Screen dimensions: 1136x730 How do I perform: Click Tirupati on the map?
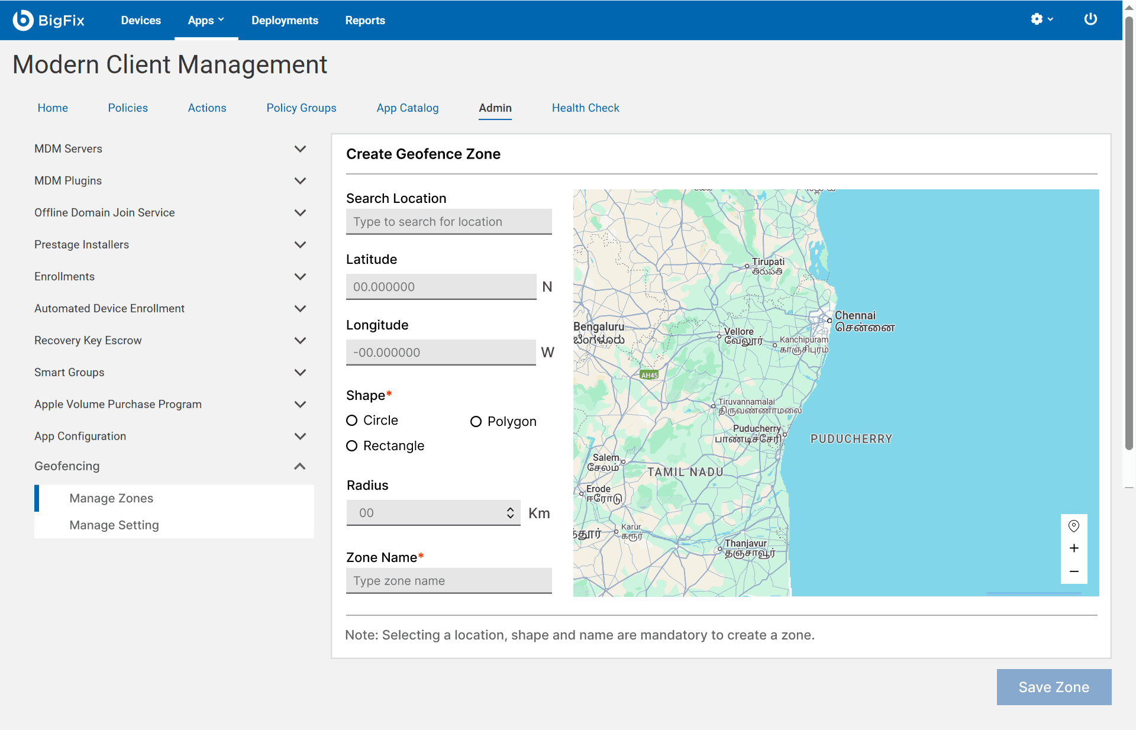(x=768, y=262)
